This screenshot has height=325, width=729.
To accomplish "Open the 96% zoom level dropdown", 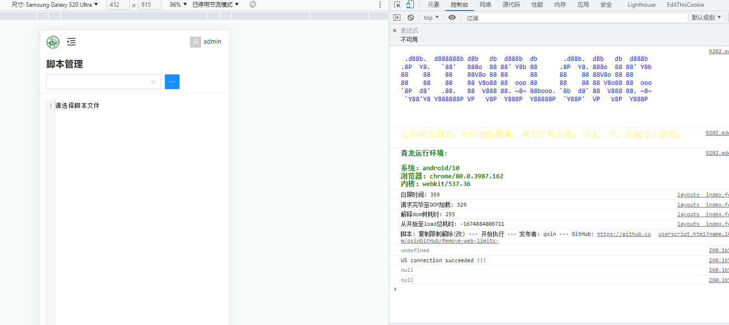I will [178, 4].
